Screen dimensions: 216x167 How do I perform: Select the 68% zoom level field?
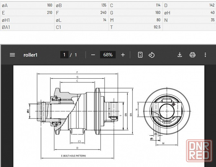(108, 55)
